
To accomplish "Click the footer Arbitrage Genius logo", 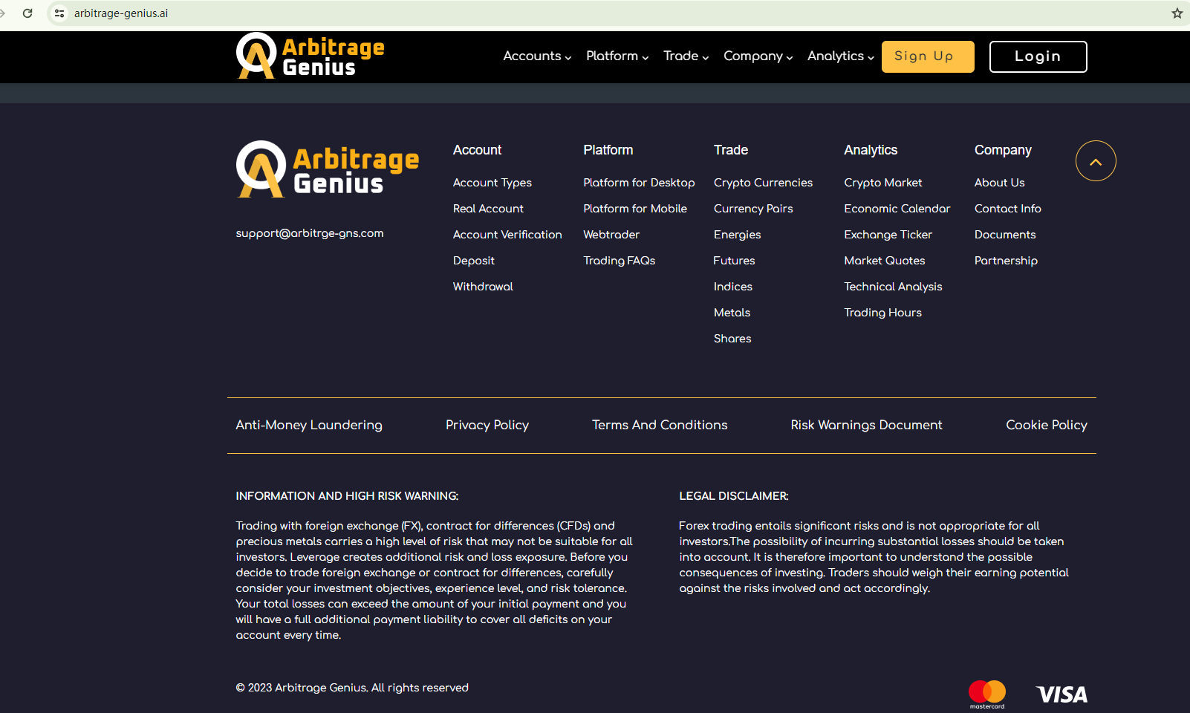I will tap(328, 170).
